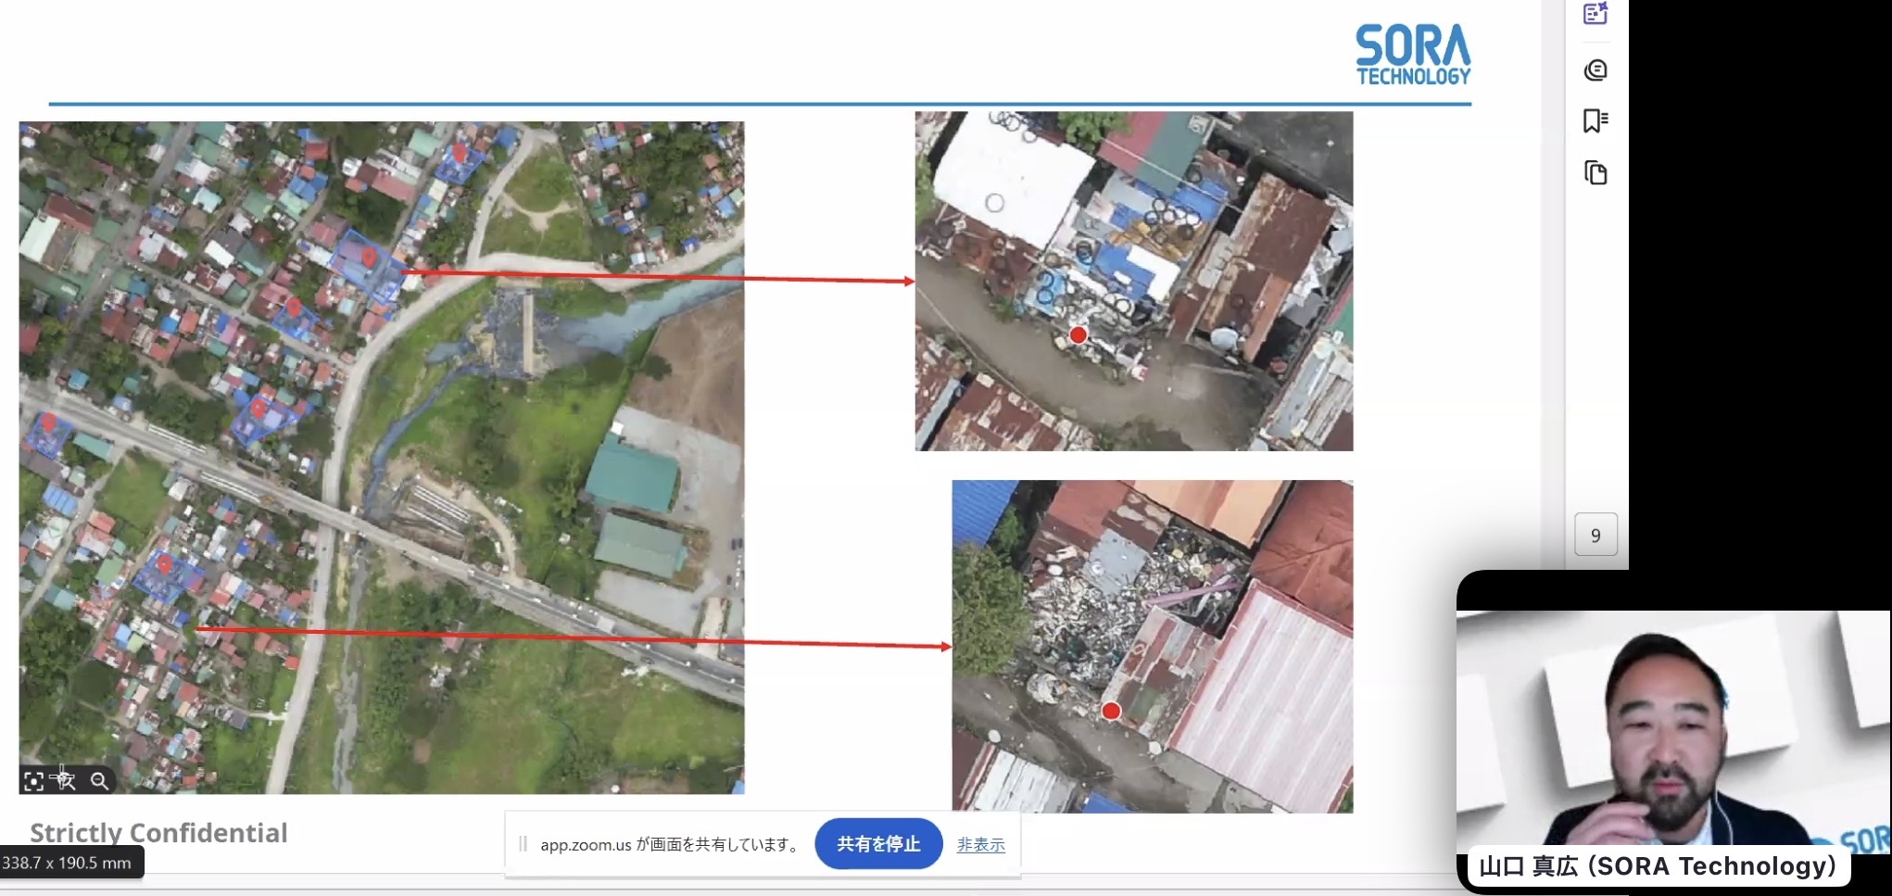Image resolution: width=1892 pixels, height=896 pixels.
Task: Click the 非表示 hide link
Action: (980, 844)
